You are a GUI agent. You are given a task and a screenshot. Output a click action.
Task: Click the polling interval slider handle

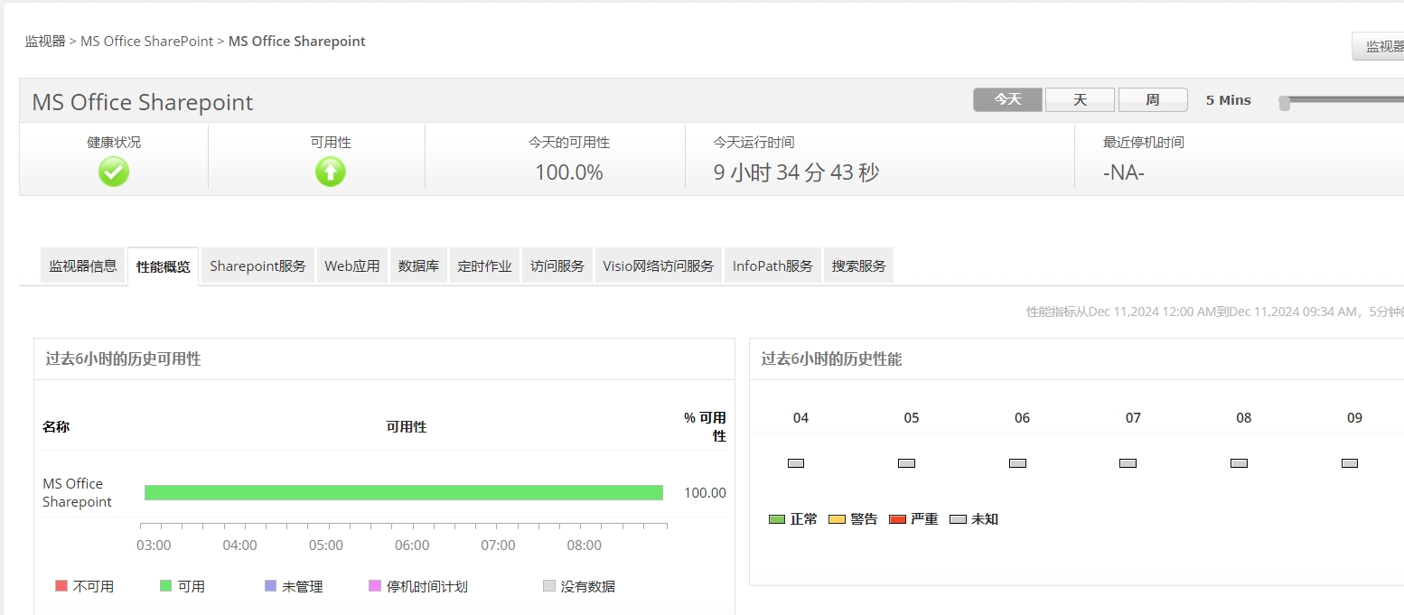click(x=1285, y=103)
